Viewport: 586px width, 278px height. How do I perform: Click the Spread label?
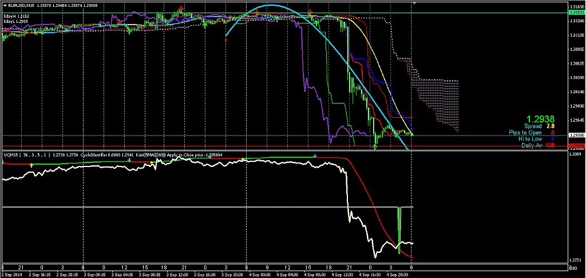533,126
